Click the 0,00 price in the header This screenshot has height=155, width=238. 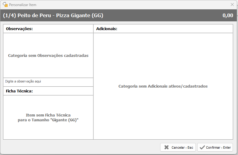coord(227,15)
